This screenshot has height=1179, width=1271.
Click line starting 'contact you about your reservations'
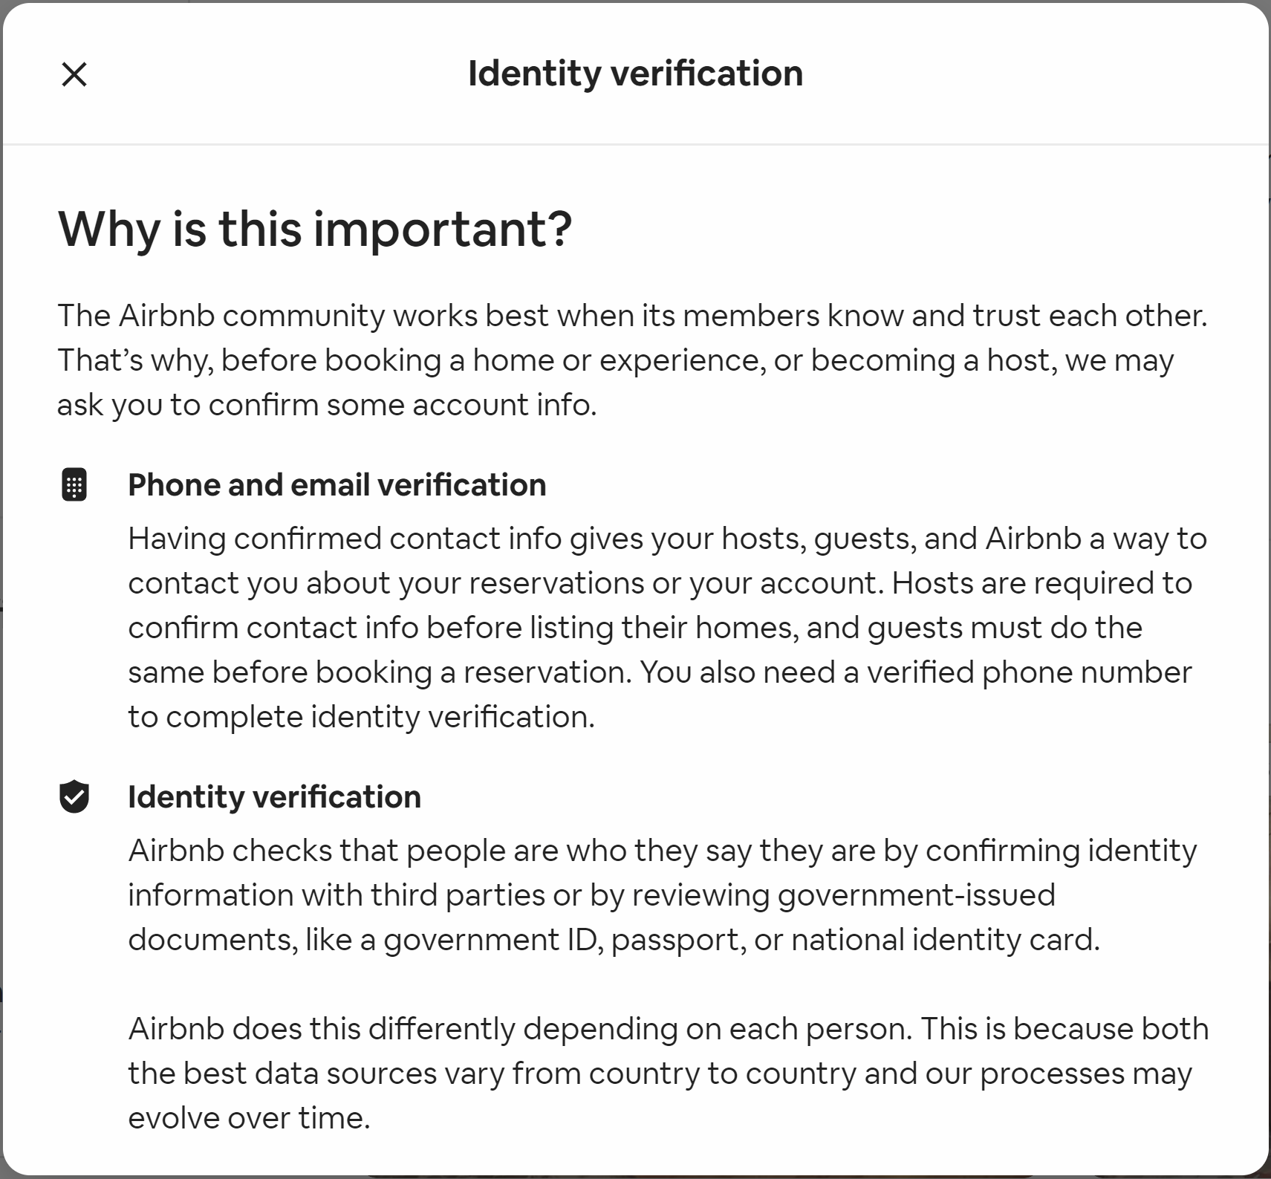pos(660,583)
